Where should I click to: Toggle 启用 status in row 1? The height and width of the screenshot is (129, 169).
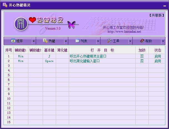pyautogui.click(x=158, y=56)
